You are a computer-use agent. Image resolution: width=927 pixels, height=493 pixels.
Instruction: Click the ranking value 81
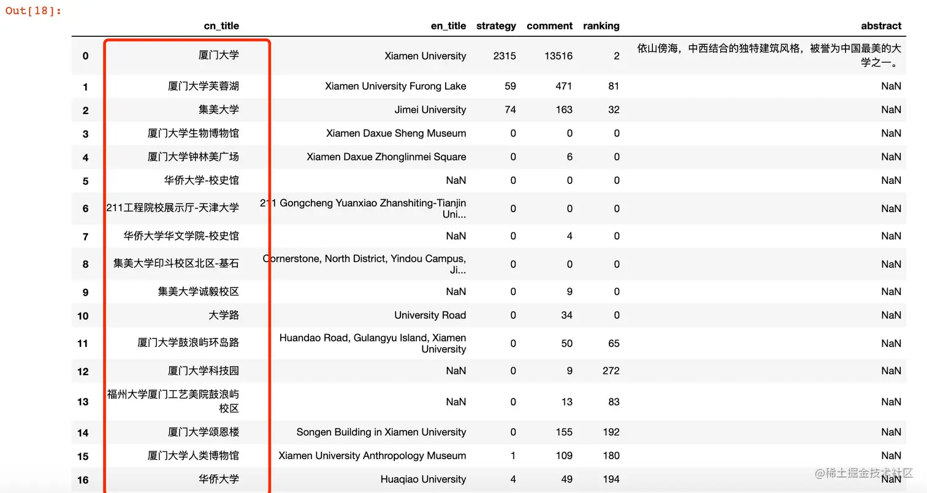pyautogui.click(x=614, y=86)
